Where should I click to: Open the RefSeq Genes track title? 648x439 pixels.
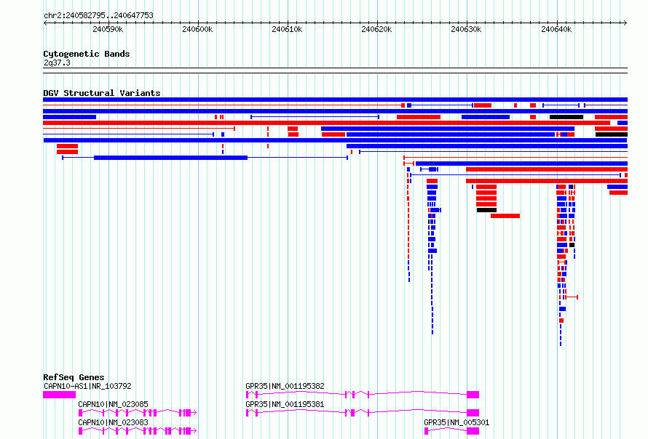[74, 377]
